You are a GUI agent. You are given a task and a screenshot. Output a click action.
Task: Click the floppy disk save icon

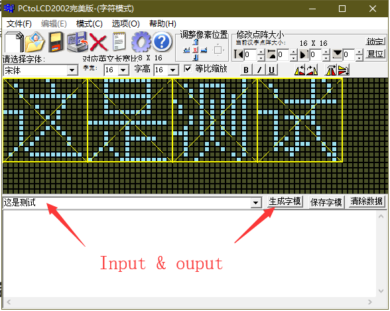tap(56, 42)
